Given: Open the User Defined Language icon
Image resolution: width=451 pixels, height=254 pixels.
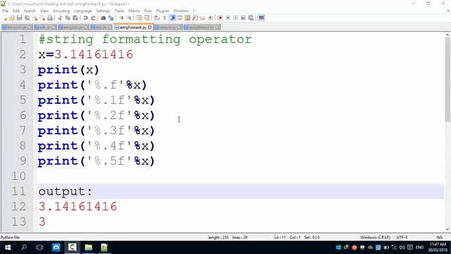Looking at the screenshot, I should [180, 18].
